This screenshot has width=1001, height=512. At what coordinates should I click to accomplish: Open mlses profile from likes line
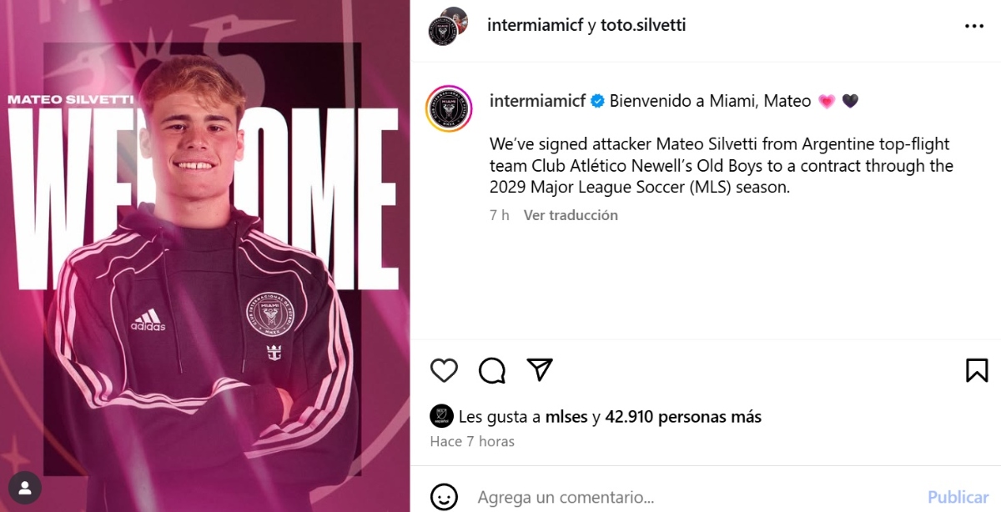pos(566,416)
